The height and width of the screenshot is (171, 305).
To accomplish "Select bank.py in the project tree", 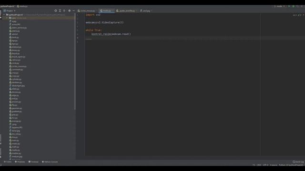I will tap(14, 38).
